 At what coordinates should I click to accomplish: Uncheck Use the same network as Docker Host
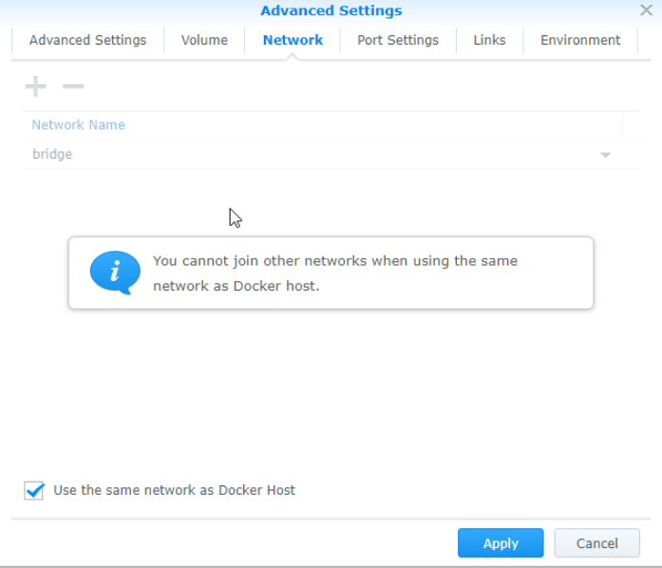click(34, 490)
